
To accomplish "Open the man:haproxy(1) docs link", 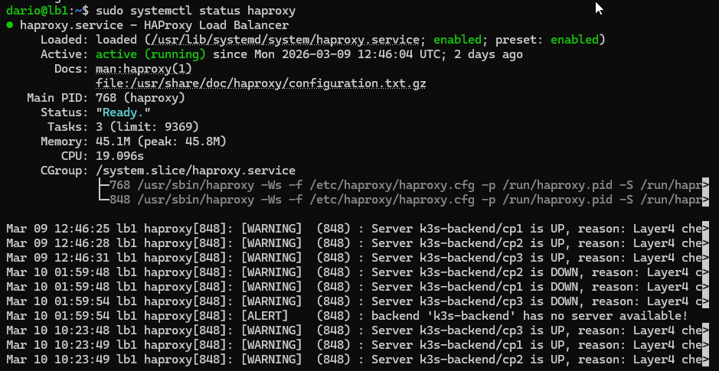I will 143,69.
